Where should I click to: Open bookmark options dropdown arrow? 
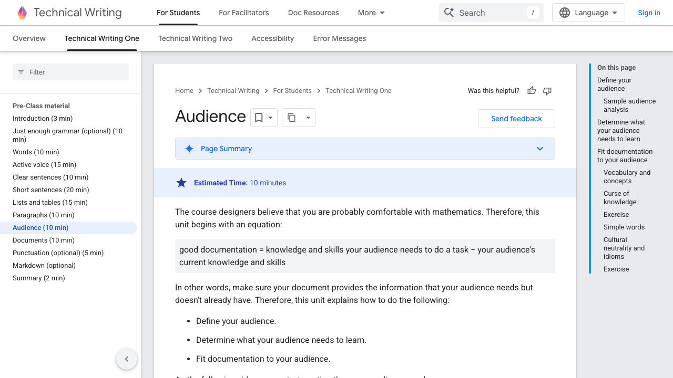pos(270,118)
